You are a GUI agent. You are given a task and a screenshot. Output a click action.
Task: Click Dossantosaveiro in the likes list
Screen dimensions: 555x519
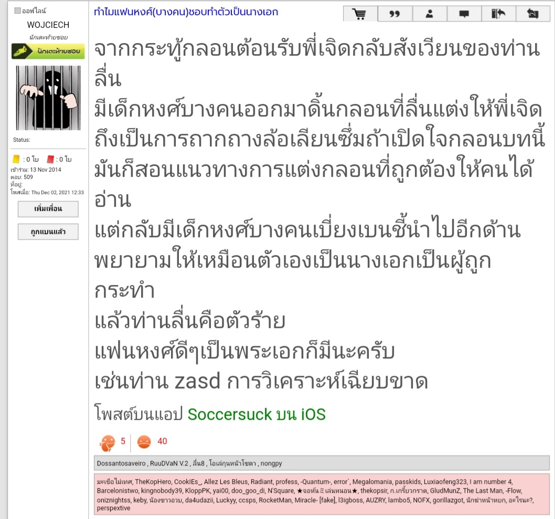(x=121, y=463)
